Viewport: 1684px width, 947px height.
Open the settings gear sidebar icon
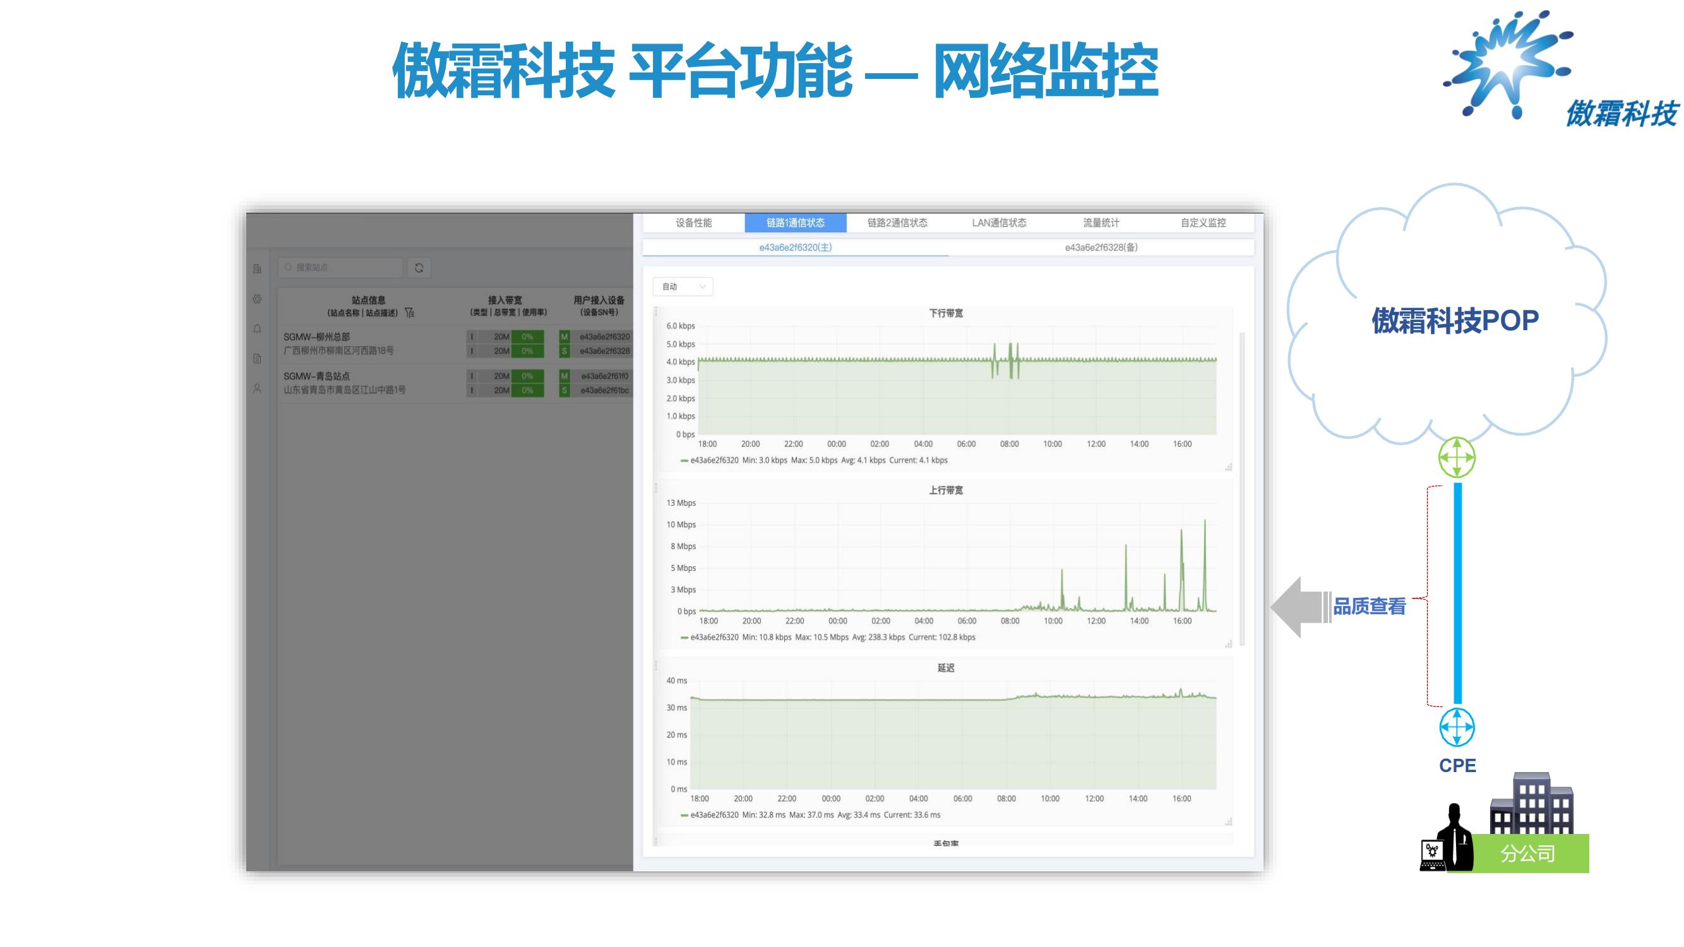[x=257, y=299]
